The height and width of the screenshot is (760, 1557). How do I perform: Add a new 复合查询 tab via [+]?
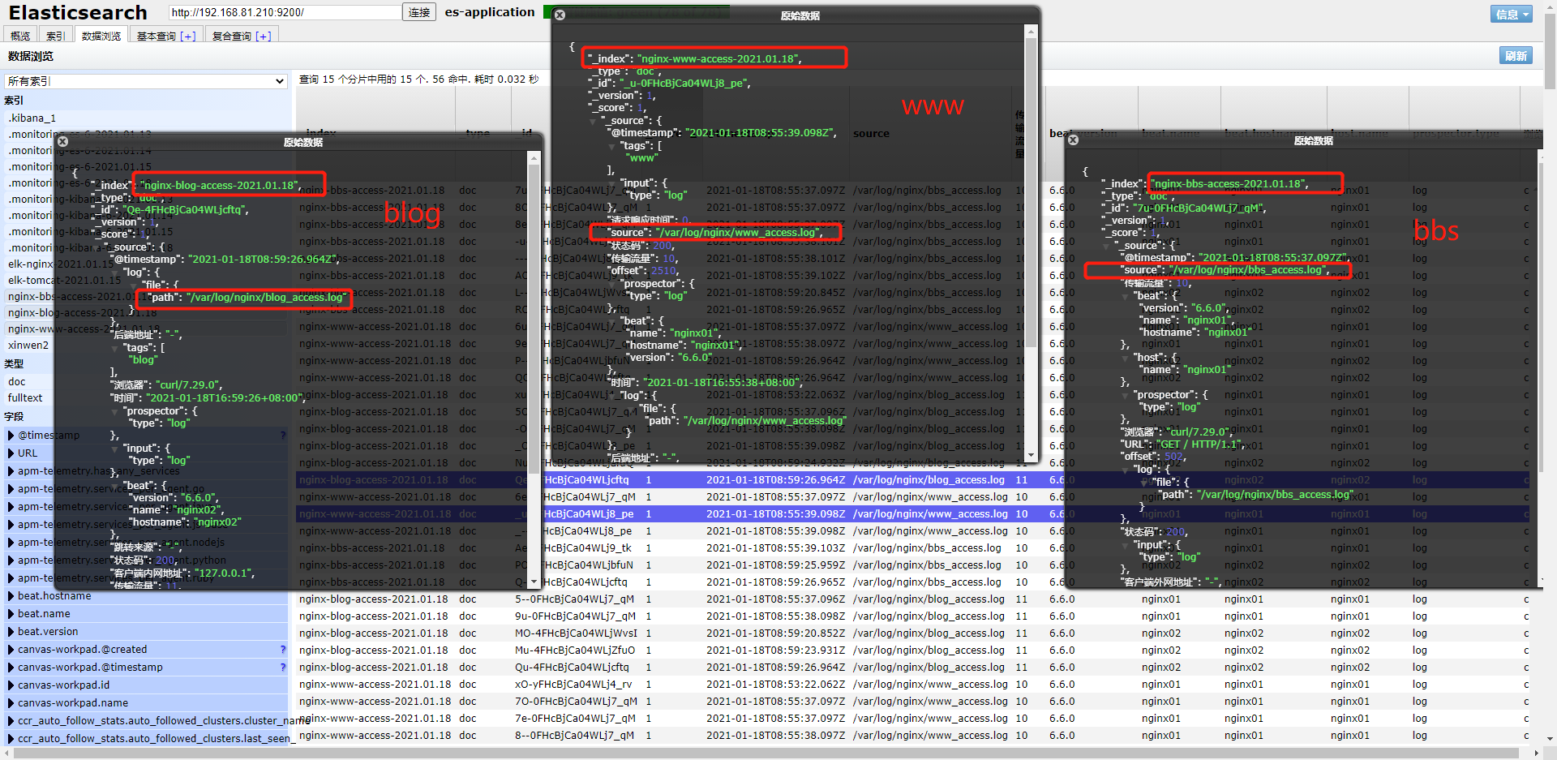[x=264, y=36]
